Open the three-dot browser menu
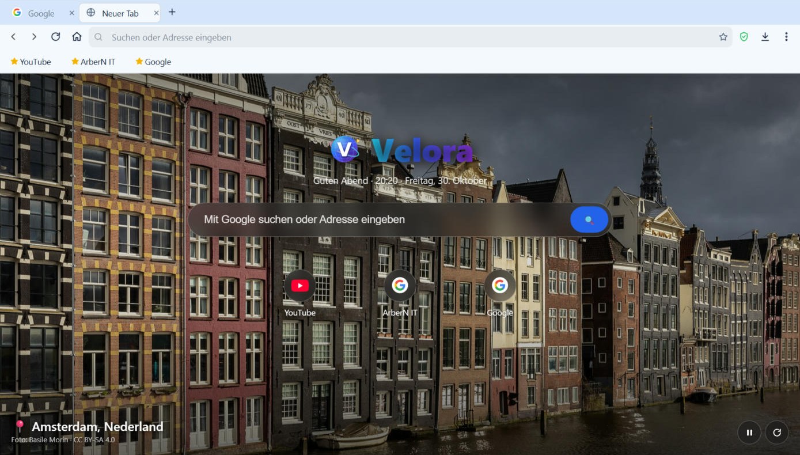The height and width of the screenshot is (455, 800). click(x=786, y=37)
